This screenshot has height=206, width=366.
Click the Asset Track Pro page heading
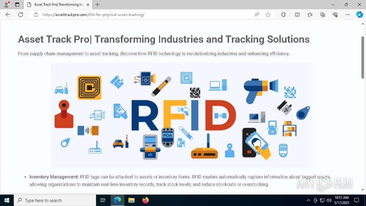pos(164,39)
